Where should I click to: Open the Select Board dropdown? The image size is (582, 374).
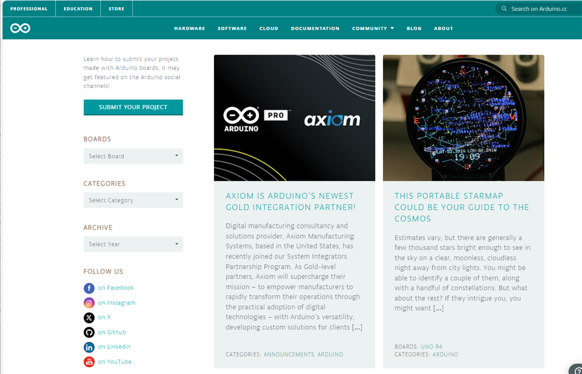tap(133, 156)
